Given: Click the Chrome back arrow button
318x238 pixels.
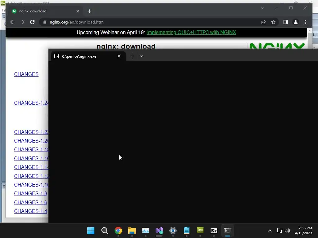Looking at the screenshot, I should pos(12,22).
